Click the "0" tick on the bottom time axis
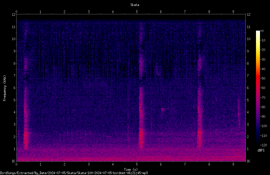Screen dimensions: 270x175 click(x=16, y=164)
